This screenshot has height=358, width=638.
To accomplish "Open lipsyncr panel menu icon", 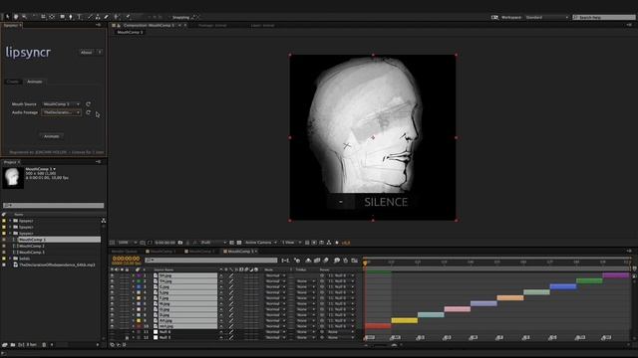I will coord(98,25).
